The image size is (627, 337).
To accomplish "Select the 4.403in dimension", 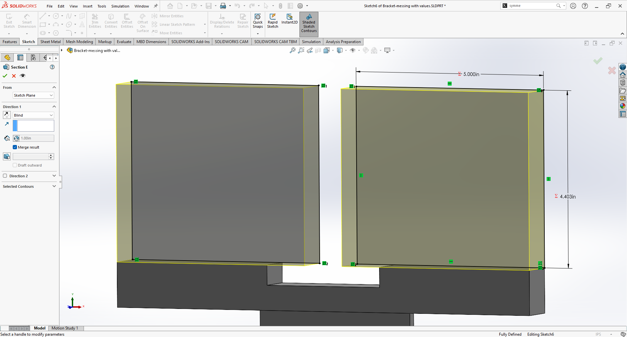I will [x=568, y=197].
